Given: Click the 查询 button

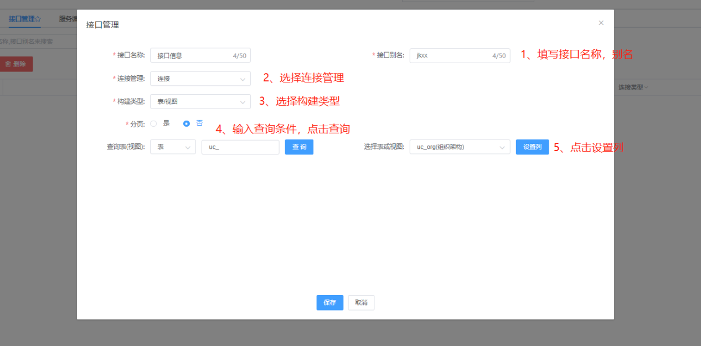Looking at the screenshot, I should point(299,147).
